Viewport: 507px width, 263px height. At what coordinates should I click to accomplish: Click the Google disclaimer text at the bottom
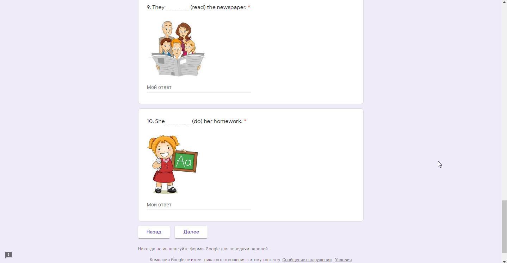click(215, 260)
